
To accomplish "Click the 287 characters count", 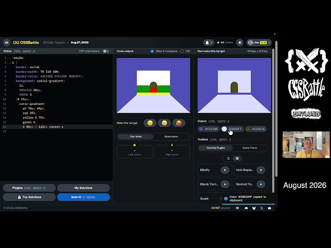I will click(x=89, y=51).
